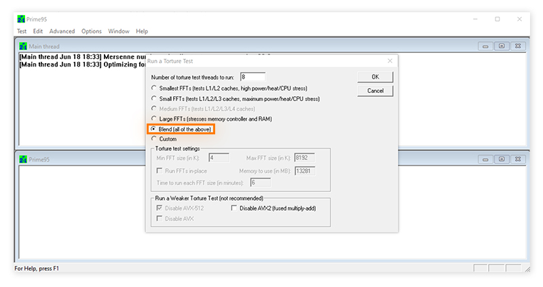Click the Max FFT size field
This screenshot has width=543, height=287.
304,158
